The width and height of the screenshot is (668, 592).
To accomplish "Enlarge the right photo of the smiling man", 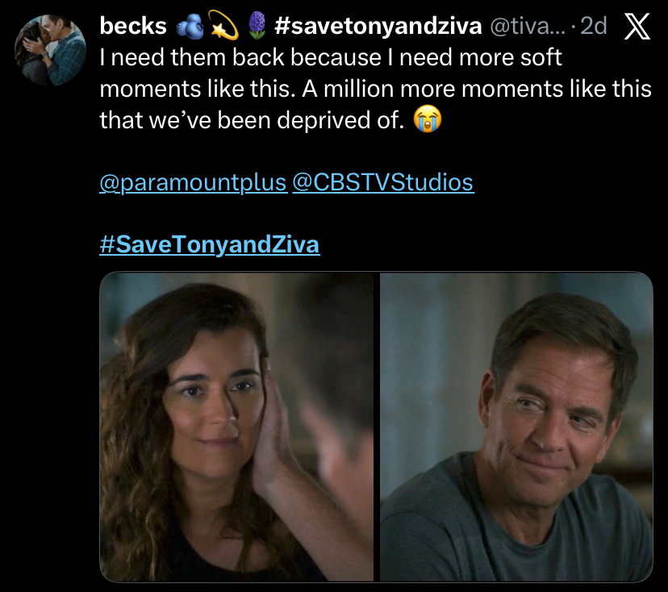I will 516,427.
